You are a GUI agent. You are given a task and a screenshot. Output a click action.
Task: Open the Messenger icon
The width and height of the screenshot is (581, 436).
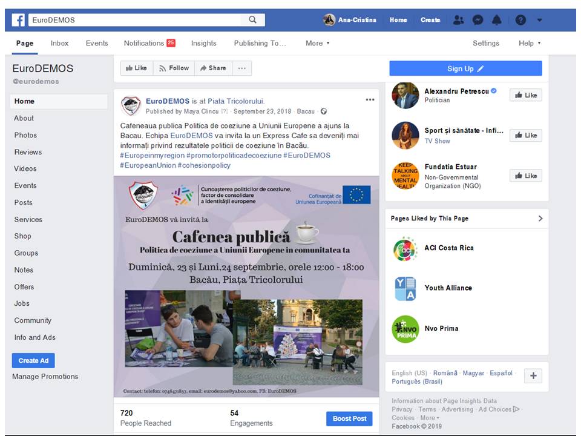478,20
